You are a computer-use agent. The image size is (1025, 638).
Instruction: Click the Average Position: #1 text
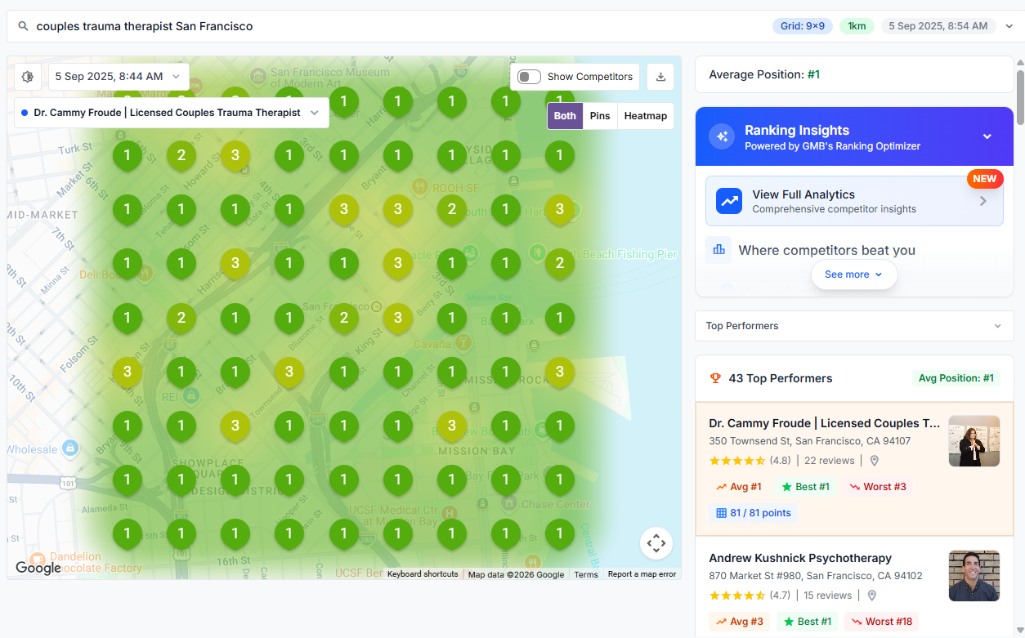[x=764, y=74]
